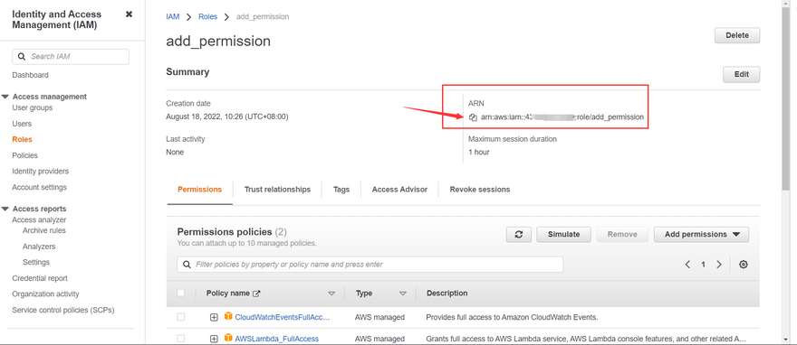Delete the add_permission role

click(x=737, y=35)
